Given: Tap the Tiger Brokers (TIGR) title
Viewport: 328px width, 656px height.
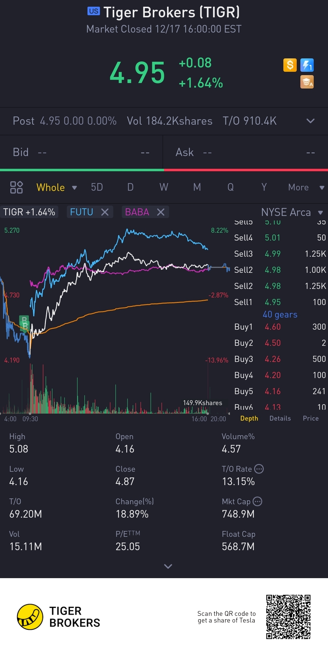Looking at the screenshot, I should tap(172, 12).
